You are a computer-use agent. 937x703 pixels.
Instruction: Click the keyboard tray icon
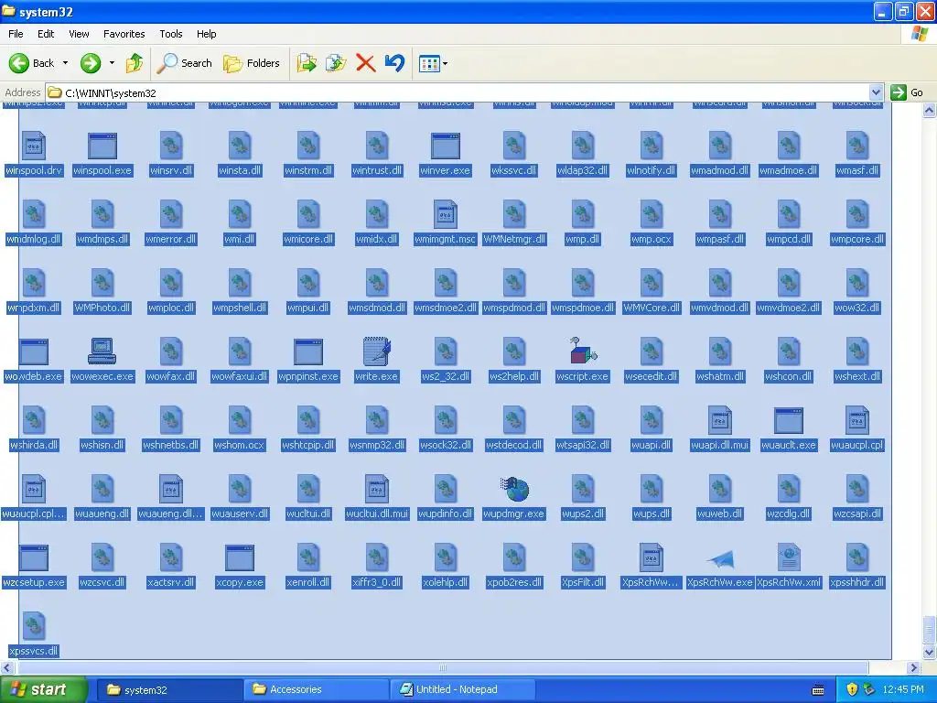tap(818, 690)
